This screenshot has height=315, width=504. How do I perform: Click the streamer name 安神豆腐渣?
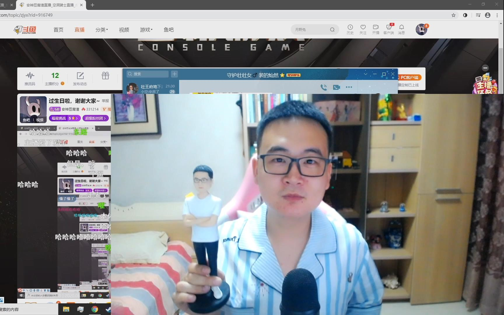pyautogui.click(x=70, y=109)
